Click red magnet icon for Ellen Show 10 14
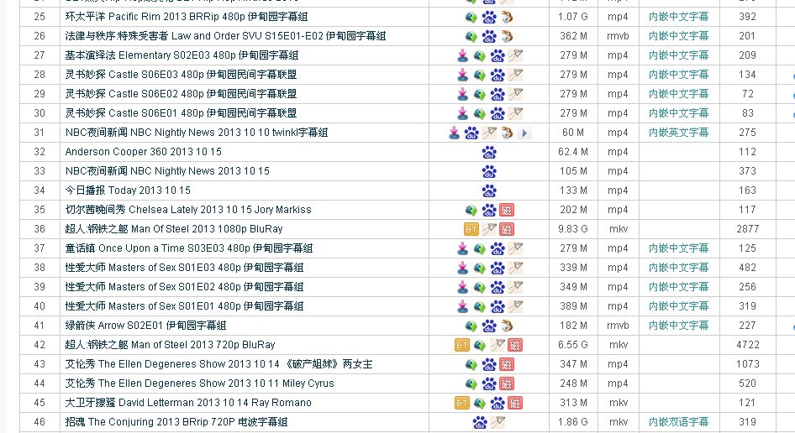Image resolution: width=795 pixels, height=433 pixels. pyautogui.click(x=507, y=364)
